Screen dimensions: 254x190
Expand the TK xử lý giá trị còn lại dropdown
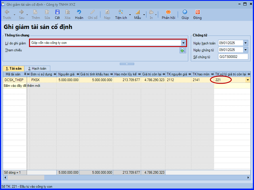click(x=248, y=80)
